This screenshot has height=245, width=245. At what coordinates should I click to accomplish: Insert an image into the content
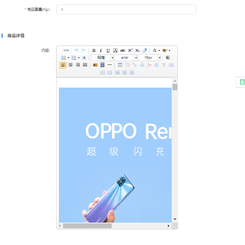[95, 65]
